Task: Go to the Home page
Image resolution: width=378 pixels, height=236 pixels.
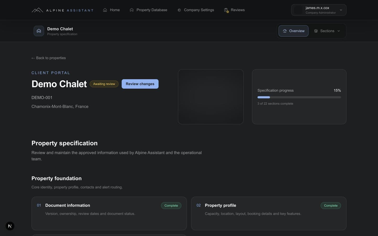Action: pos(111,10)
